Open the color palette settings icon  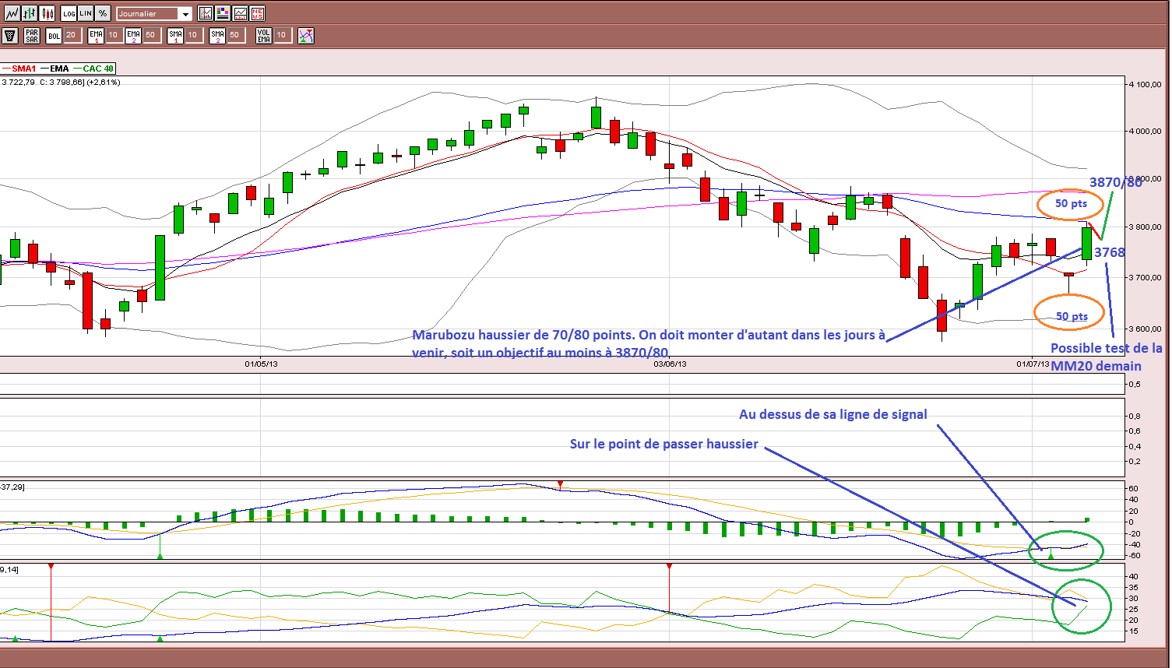tap(223, 13)
